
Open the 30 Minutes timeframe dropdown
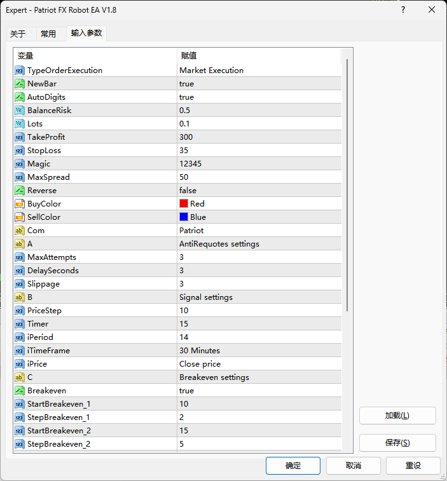(259, 351)
